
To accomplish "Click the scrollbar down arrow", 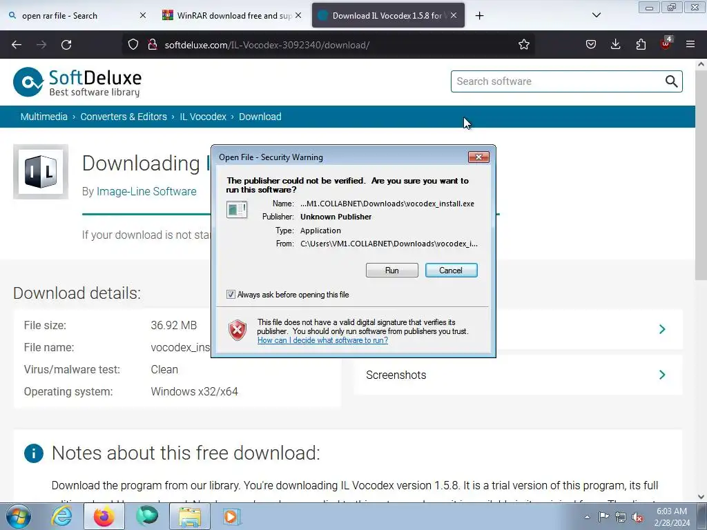I will [701, 497].
